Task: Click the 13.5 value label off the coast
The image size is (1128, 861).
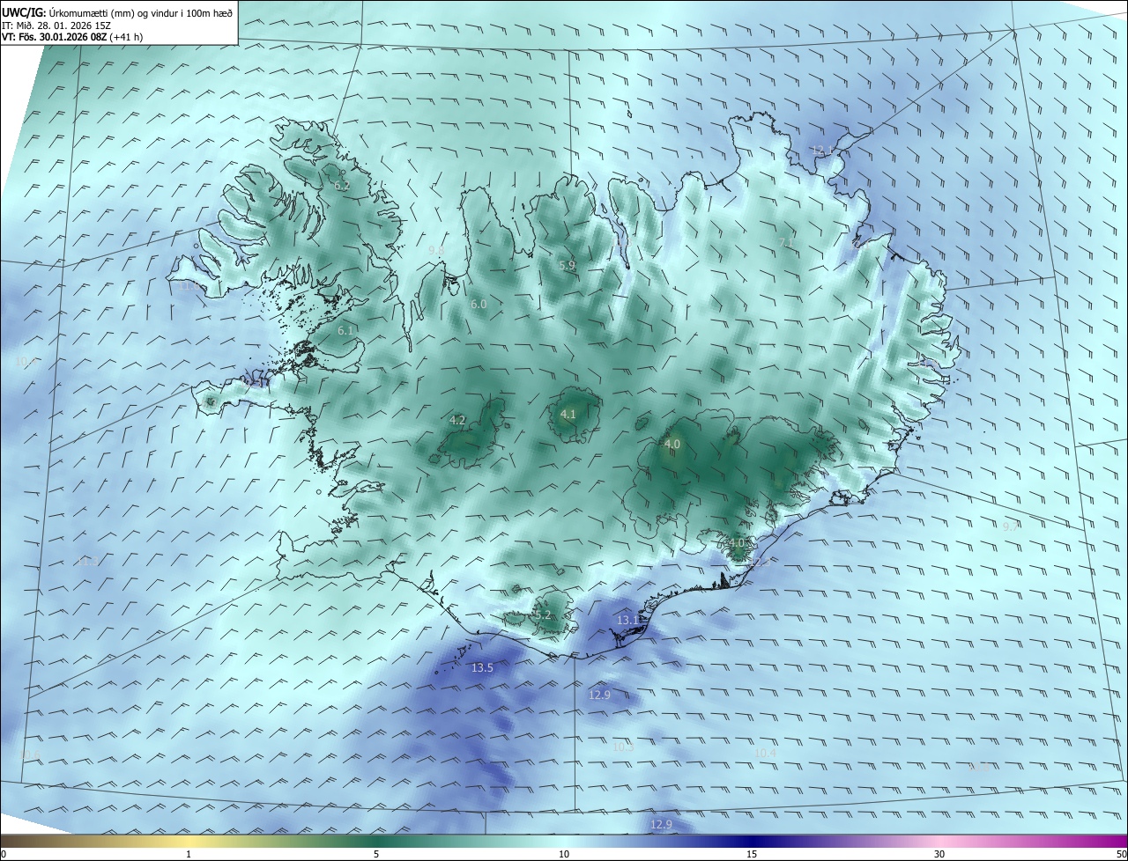Action: coord(482,668)
